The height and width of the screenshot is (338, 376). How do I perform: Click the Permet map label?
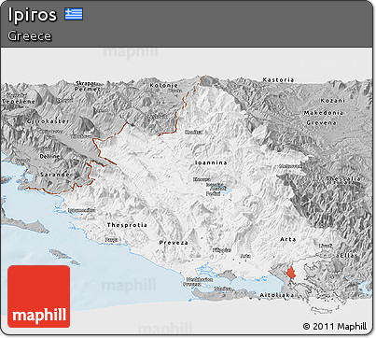pos(88,89)
